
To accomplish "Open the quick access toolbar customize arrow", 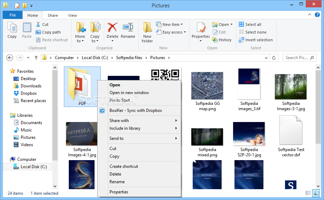I will (x=31, y=6).
